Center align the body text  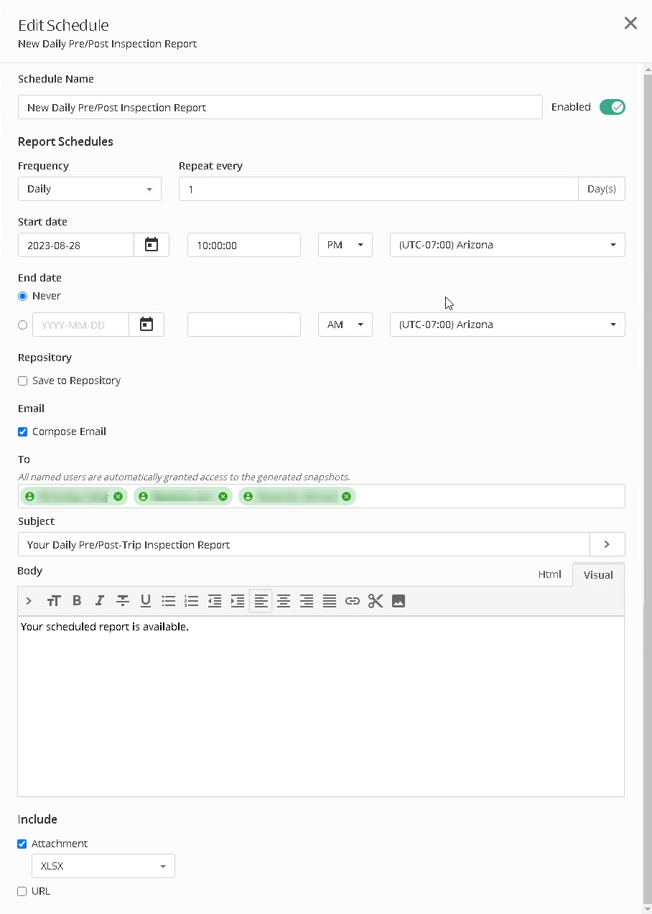(284, 601)
